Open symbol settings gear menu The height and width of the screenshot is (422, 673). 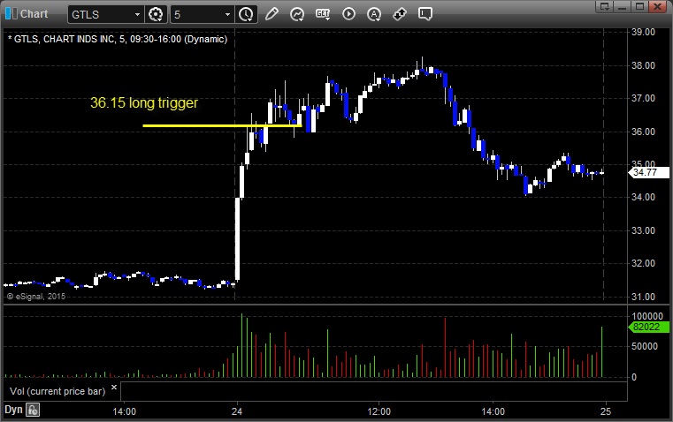[156, 14]
